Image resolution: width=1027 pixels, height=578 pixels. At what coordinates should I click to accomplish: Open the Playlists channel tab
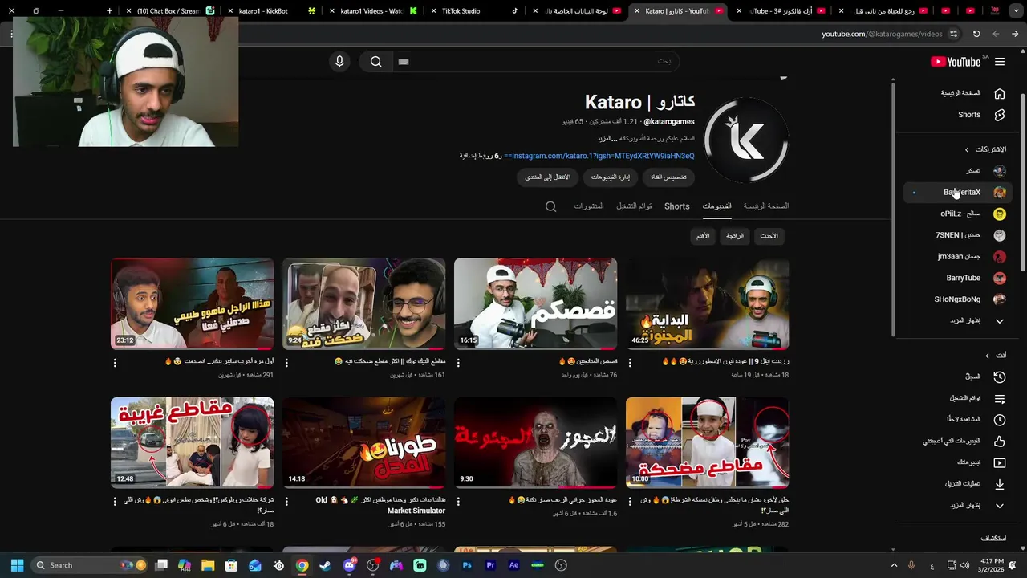(634, 206)
